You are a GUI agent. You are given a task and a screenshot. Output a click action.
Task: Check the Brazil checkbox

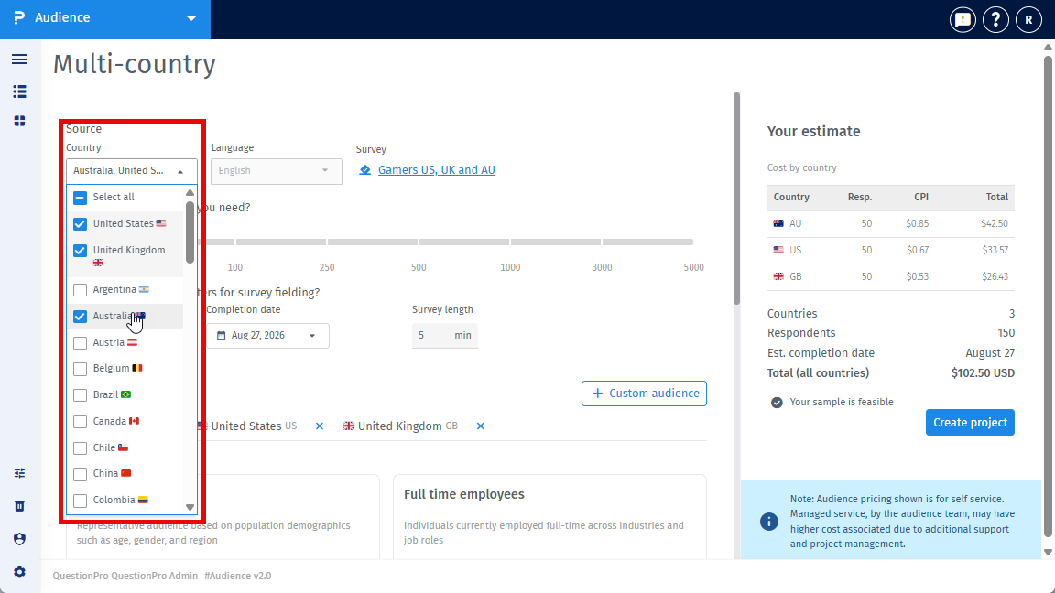(80, 395)
